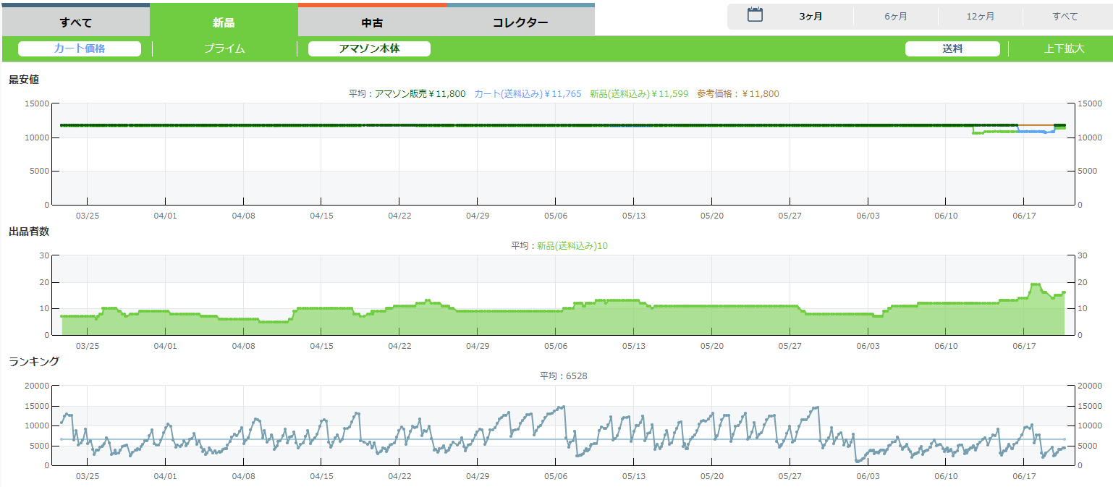Toggle the アマゾン本体 filter

tap(369, 48)
